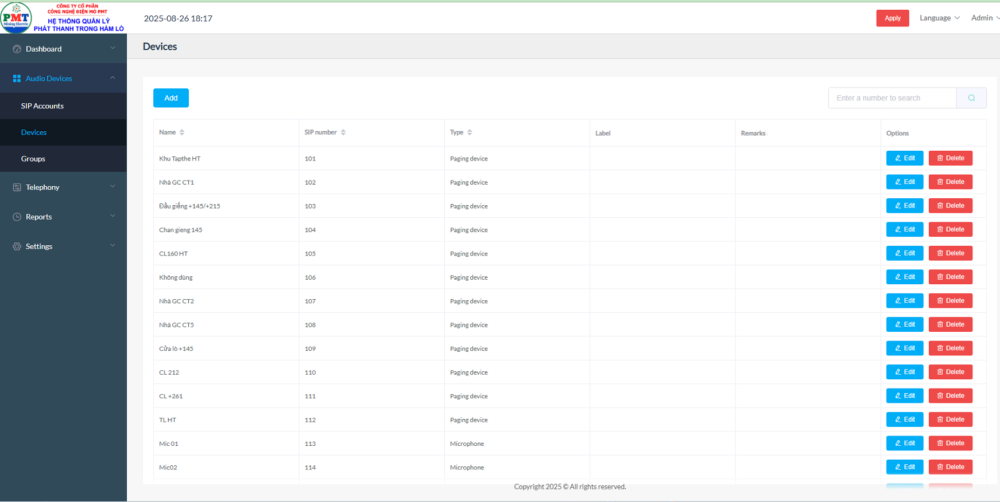
Task: Open the Language dropdown
Action: click(939, 18)
